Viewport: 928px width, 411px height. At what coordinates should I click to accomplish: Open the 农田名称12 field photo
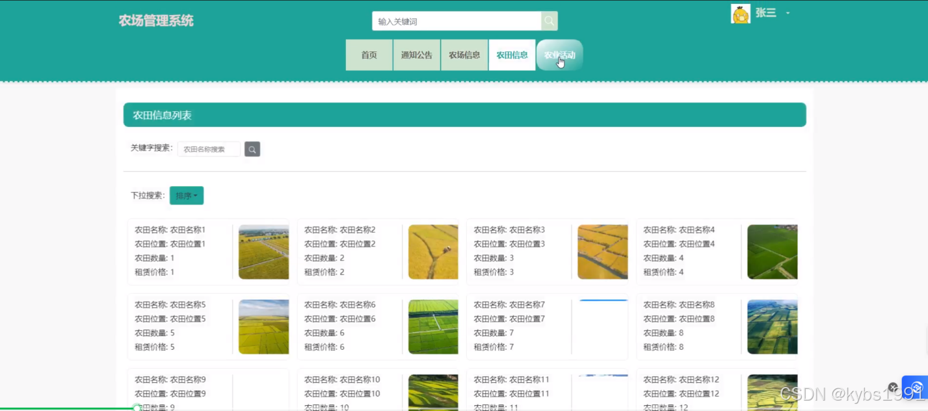point(773,393)
